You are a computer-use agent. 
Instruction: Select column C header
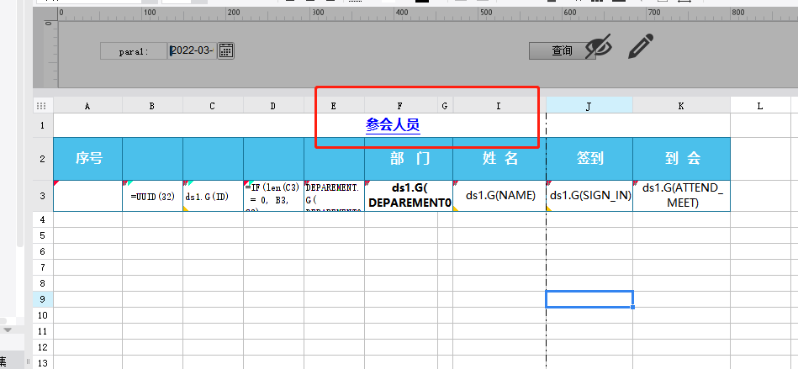pyautogui.click(x=213, y=106)
